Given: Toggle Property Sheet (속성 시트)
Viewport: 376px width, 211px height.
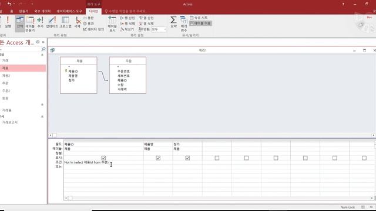Looking at the screenshot, I should [x=199, y=18].
